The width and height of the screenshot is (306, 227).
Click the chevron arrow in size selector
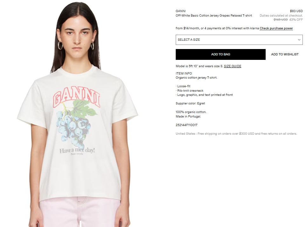(299, 40)
